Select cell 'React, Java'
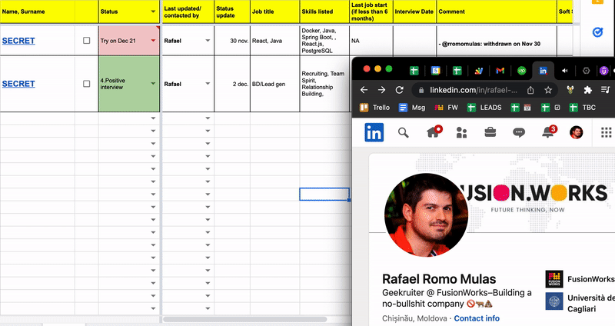 click(274, 41)
